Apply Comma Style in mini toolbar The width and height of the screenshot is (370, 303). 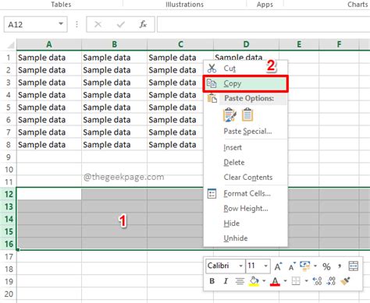click(x=340, y=266)
